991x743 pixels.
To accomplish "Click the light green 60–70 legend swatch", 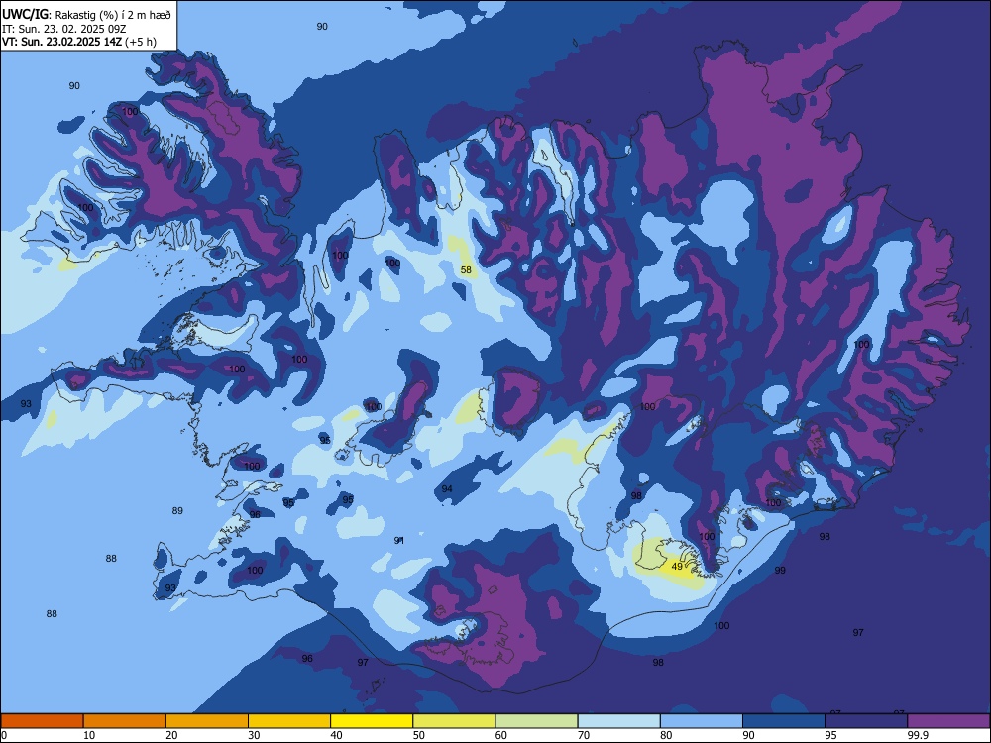I will (x=536, y=721).
